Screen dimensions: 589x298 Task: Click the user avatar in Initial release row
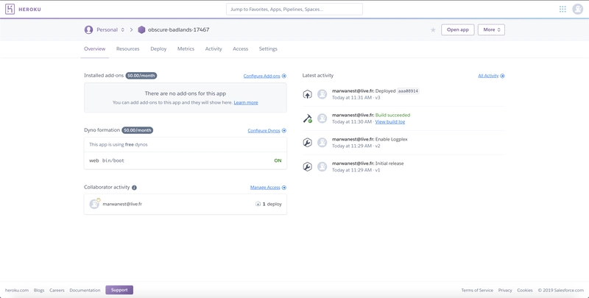pyautogui.click(x=322, y=166)
